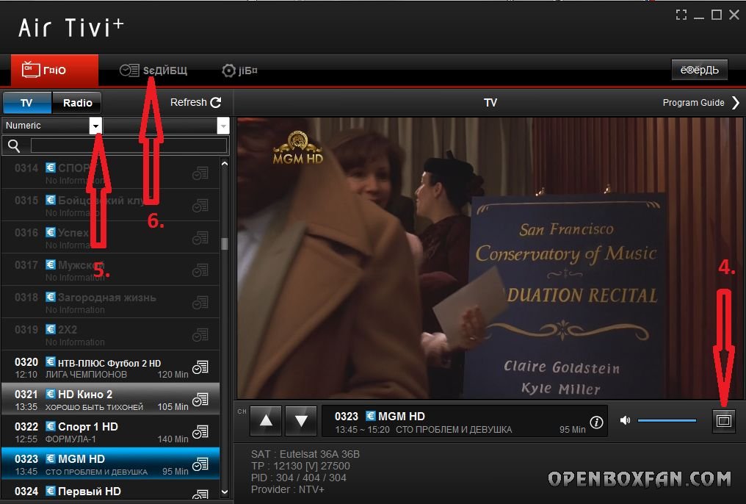Click the button at top right of tab bar
Screen dimensions: 746x504
(699, 70)
